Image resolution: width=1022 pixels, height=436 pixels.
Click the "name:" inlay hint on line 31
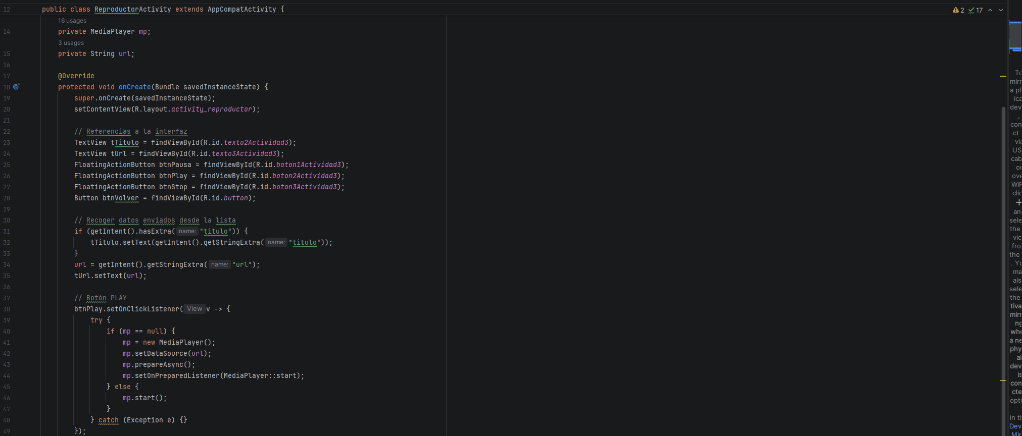click(x=187, y=232)
